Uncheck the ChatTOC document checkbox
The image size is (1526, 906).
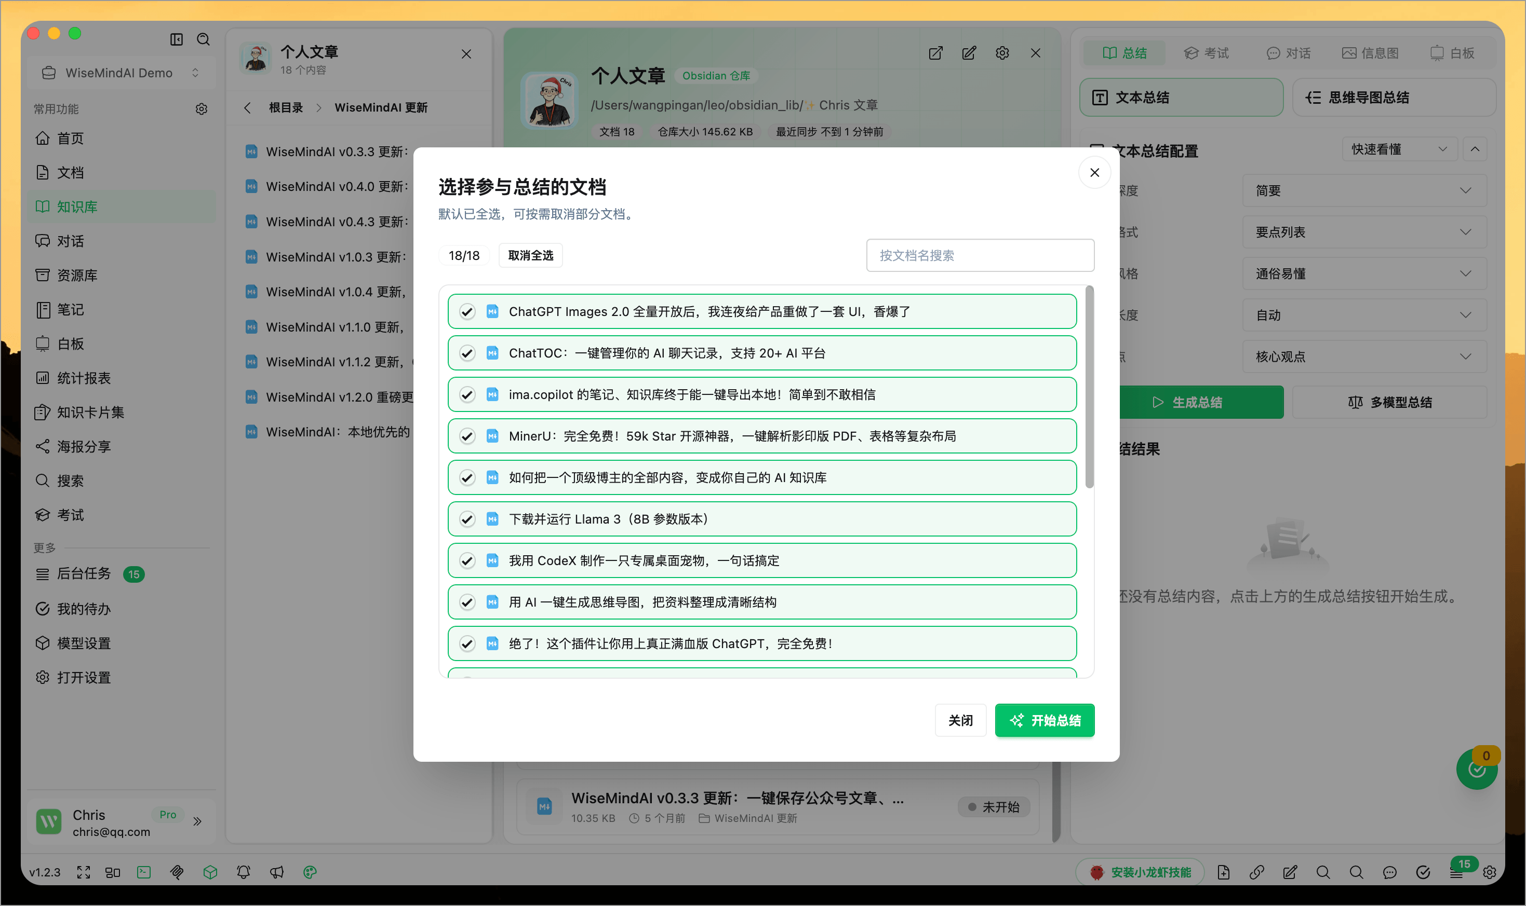(x=467, y=353)
